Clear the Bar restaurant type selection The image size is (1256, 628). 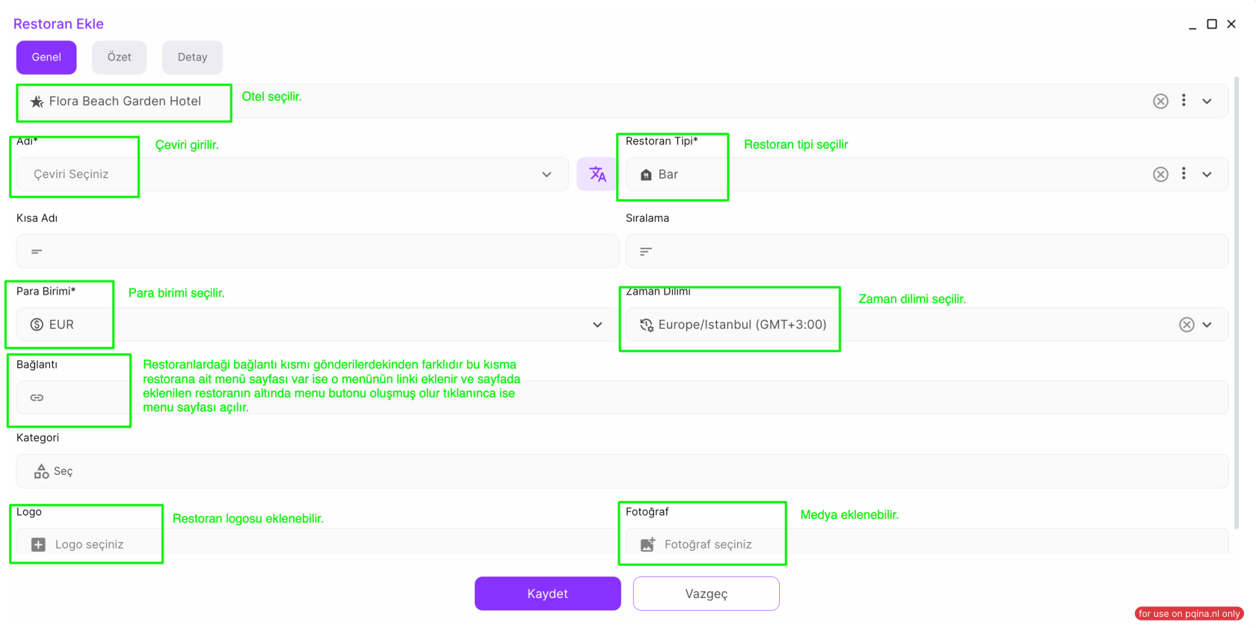click(x=1160, y=174)
